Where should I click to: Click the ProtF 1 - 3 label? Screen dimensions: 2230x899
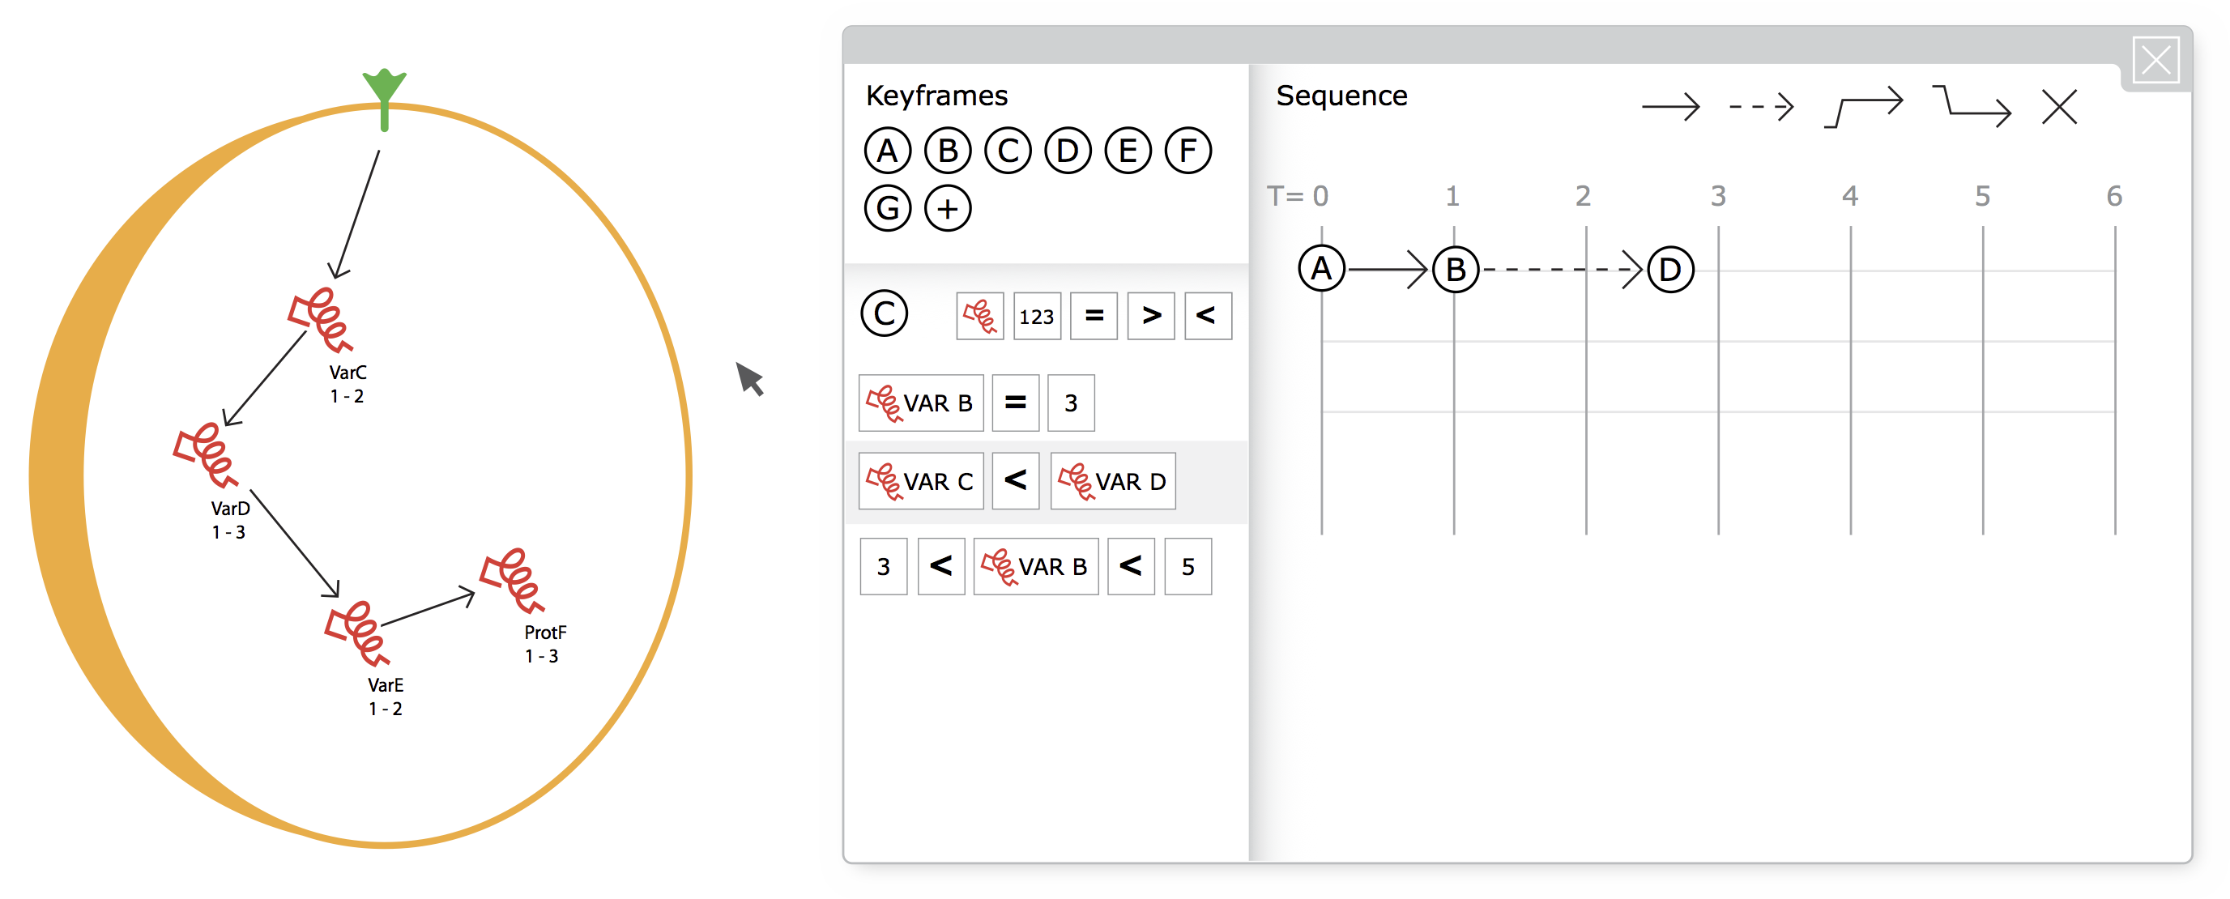coord(544,644)
